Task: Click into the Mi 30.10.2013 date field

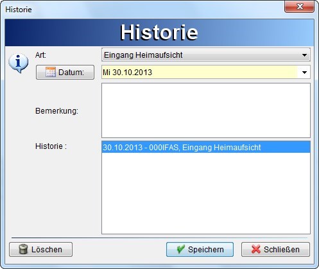Action: click(x=200, y=73)
